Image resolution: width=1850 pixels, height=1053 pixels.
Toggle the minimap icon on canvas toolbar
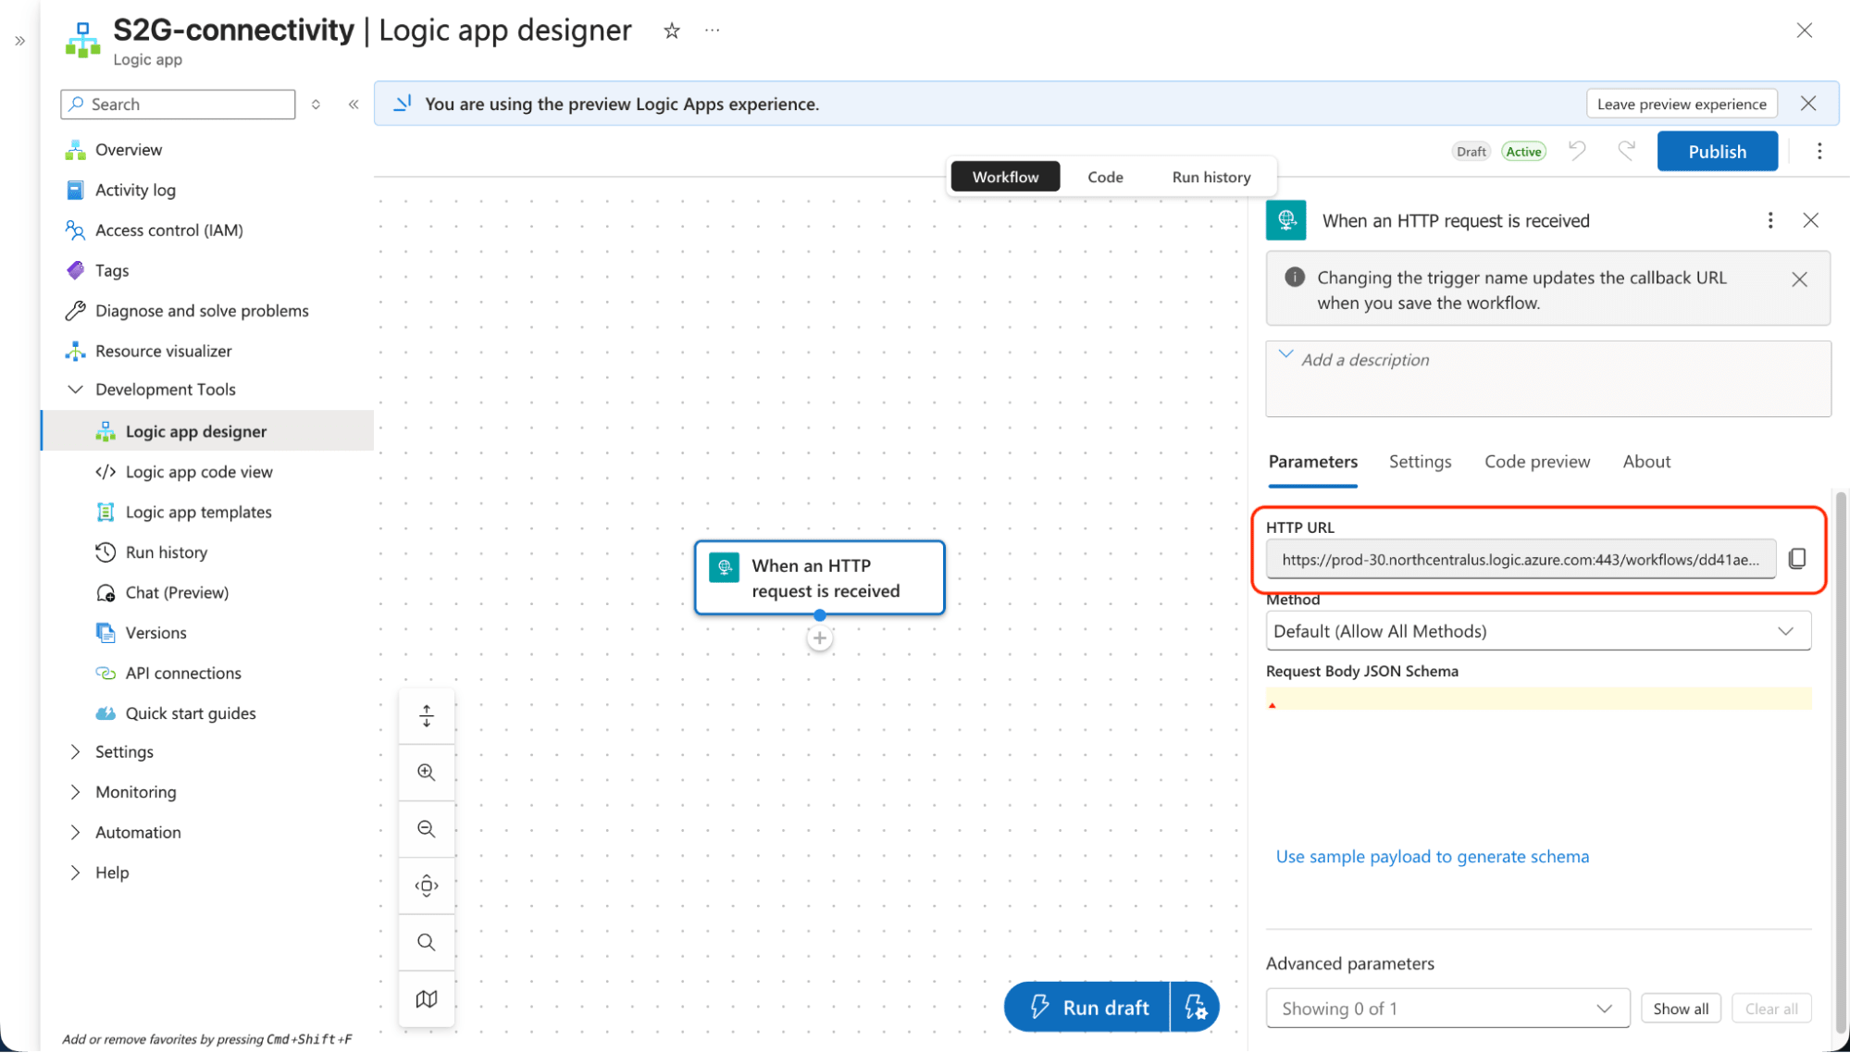(427, 998)
